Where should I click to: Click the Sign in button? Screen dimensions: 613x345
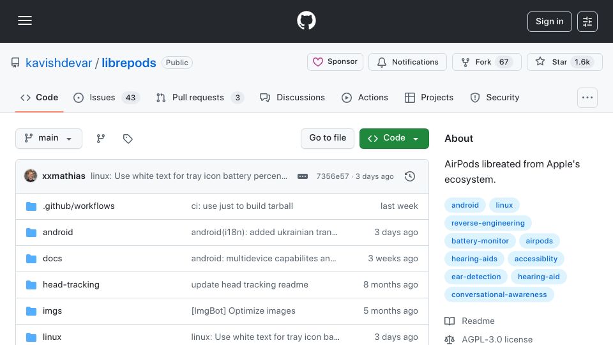point(549,22)
